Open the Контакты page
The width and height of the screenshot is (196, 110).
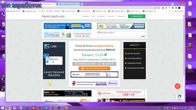click(101, 16)
